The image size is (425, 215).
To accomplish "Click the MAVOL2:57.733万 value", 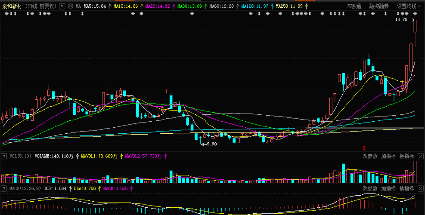I will pyautogui.click(x=143, y=156).
